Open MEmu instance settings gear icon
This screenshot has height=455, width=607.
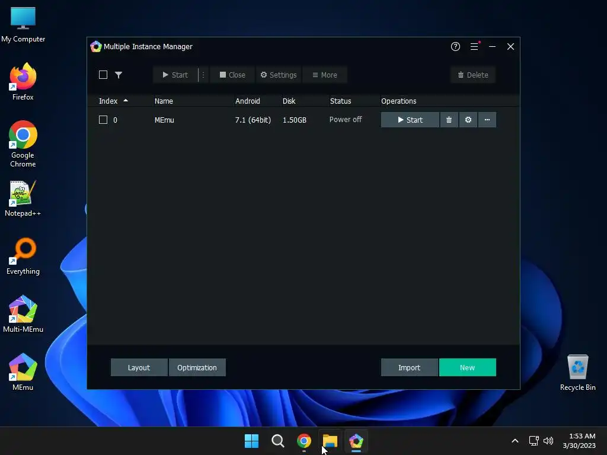point(468,120)
